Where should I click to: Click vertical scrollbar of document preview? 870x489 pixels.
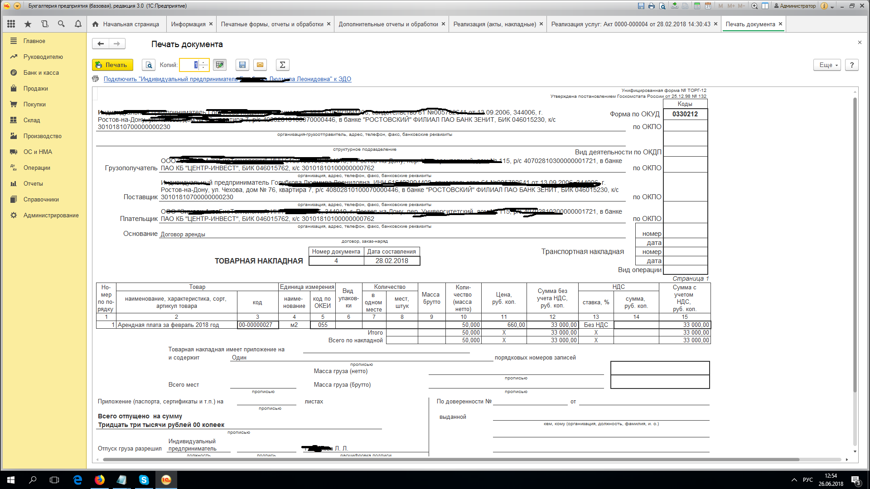tap(855, 244)
